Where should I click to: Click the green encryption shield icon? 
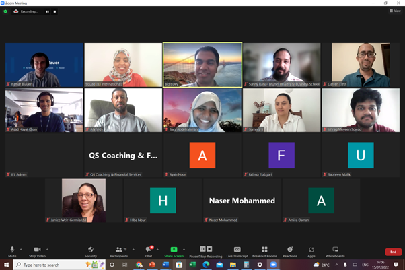pos(5,11)
